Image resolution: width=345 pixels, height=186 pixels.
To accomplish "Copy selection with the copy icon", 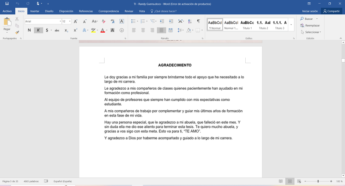I will (17, 26).
